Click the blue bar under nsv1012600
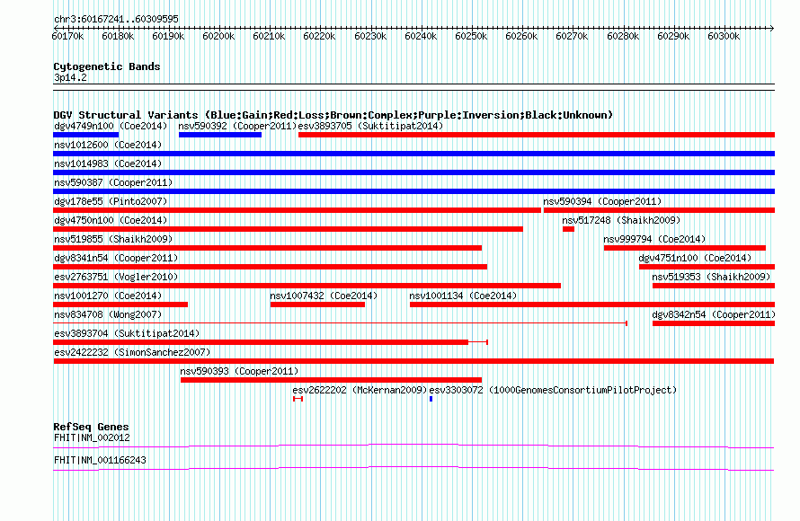Viewport: 800px width, 521px height. 413,154
